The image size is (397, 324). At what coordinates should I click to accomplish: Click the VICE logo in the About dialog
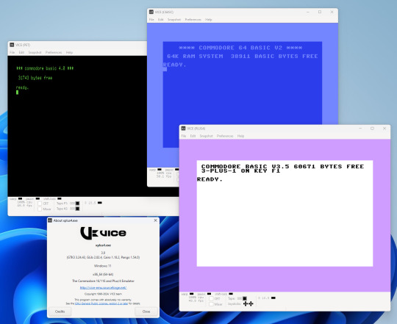103,233
